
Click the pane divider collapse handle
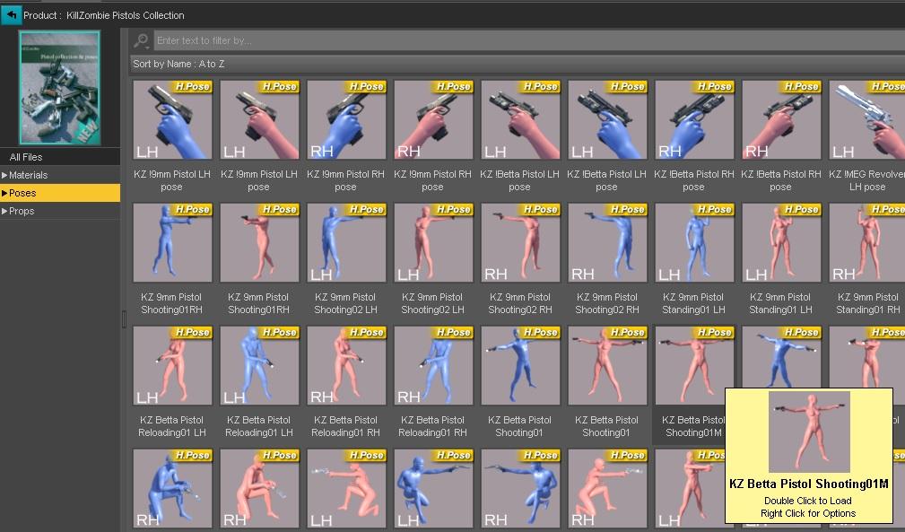tap(124, 319)
